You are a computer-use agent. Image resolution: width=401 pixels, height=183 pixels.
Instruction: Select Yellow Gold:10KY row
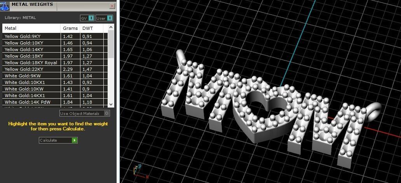[55, 43]
